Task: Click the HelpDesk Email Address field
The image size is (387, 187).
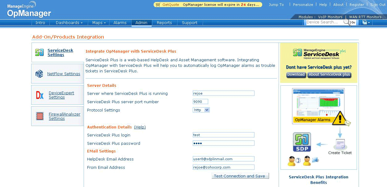Action: coord(224,159)
